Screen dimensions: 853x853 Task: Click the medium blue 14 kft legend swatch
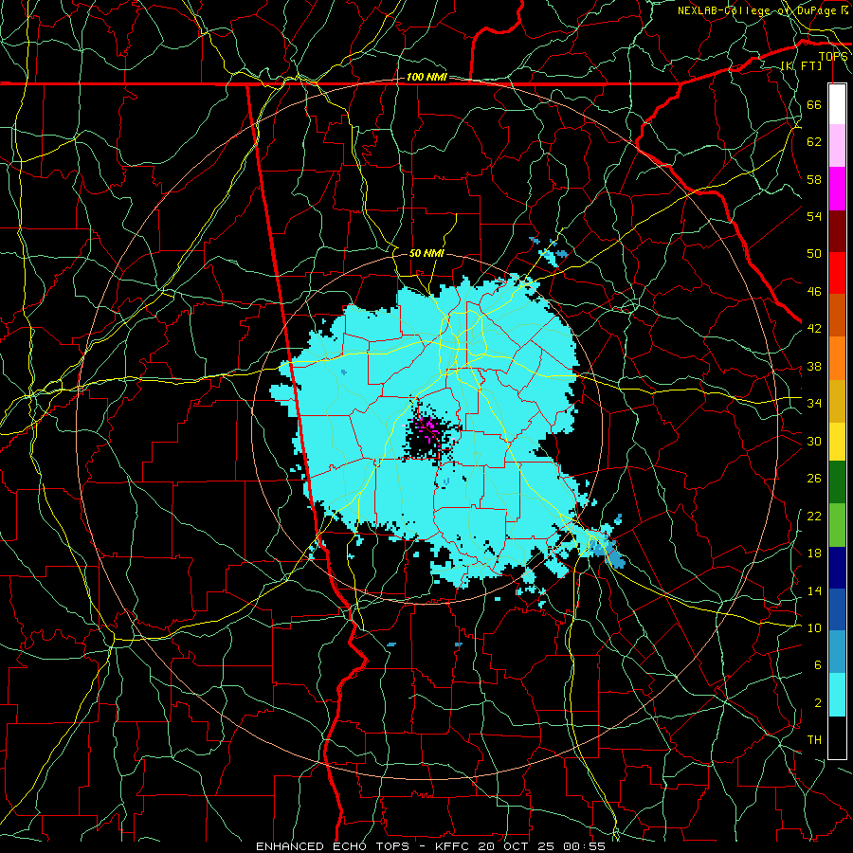coord(837,609)
